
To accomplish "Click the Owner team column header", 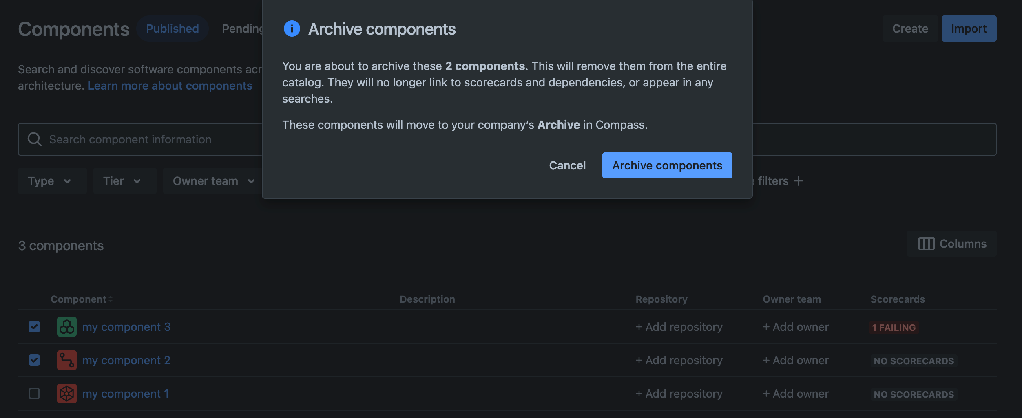I will pyautogui.click(x=792, y=299).
